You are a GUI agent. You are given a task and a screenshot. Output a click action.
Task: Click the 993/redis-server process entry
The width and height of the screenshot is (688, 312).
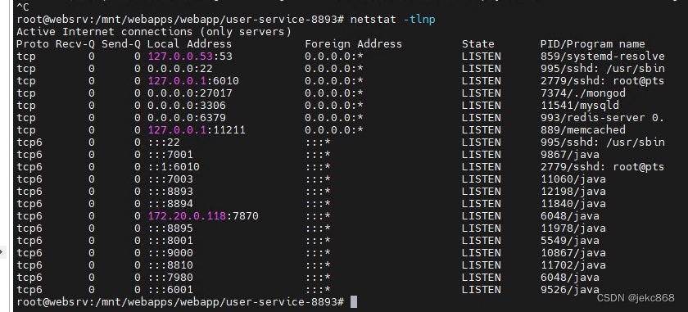pos(603,118)
